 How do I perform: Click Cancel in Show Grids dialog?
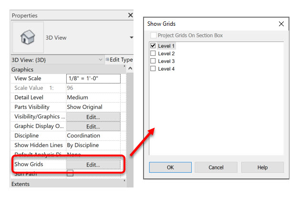click(x=216, y=167)
